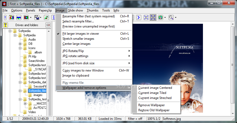Click the Softnews.jpg status bar entry
The image size is (237, 123).
(x=172, y=119)
